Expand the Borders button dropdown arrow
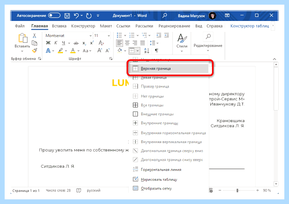This screenshot has height=204, width=289. (138, 51)
